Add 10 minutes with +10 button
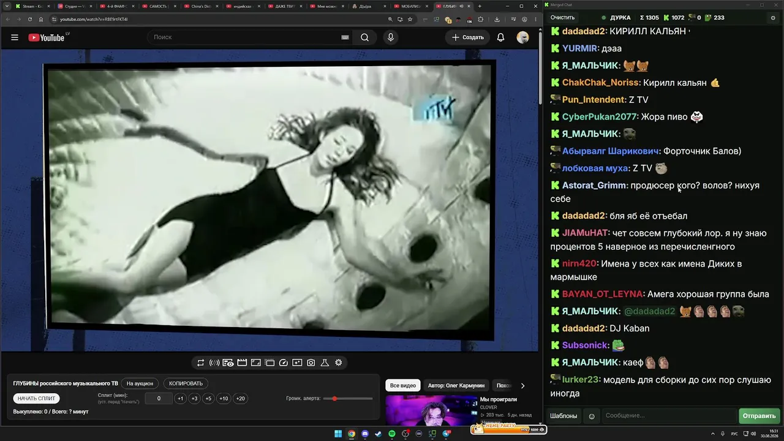Viewport: 784px width, 441px height. coord(224,399)
